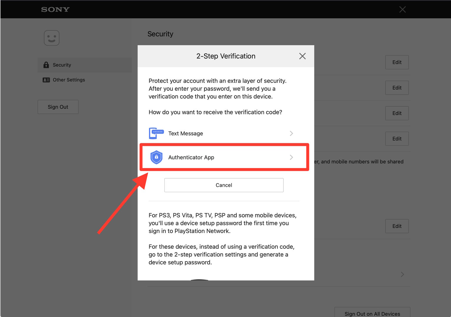Click the topmost Edit button

397,62
